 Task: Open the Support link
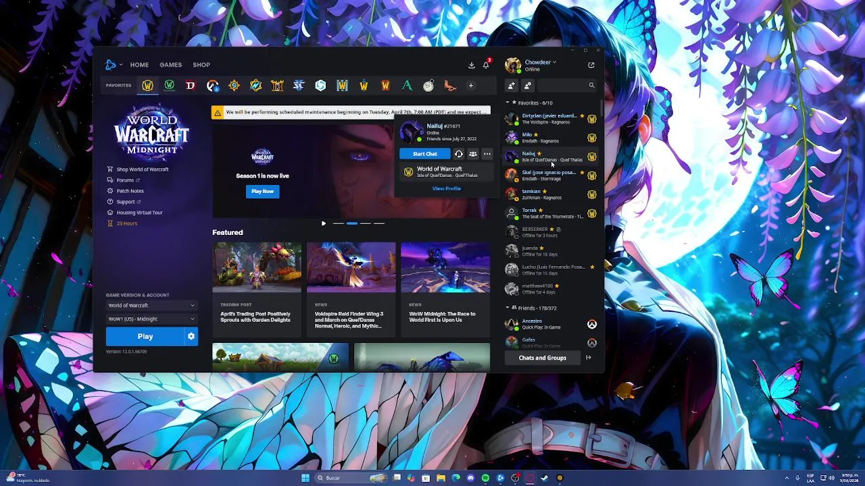[124, 202]
